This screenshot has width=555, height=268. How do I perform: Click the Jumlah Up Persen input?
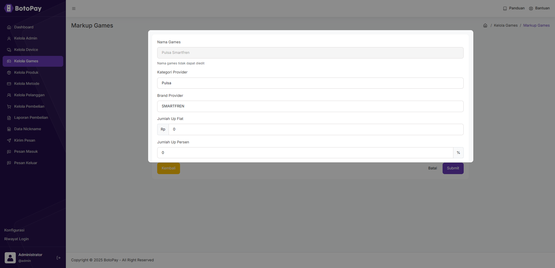(305, 153)
